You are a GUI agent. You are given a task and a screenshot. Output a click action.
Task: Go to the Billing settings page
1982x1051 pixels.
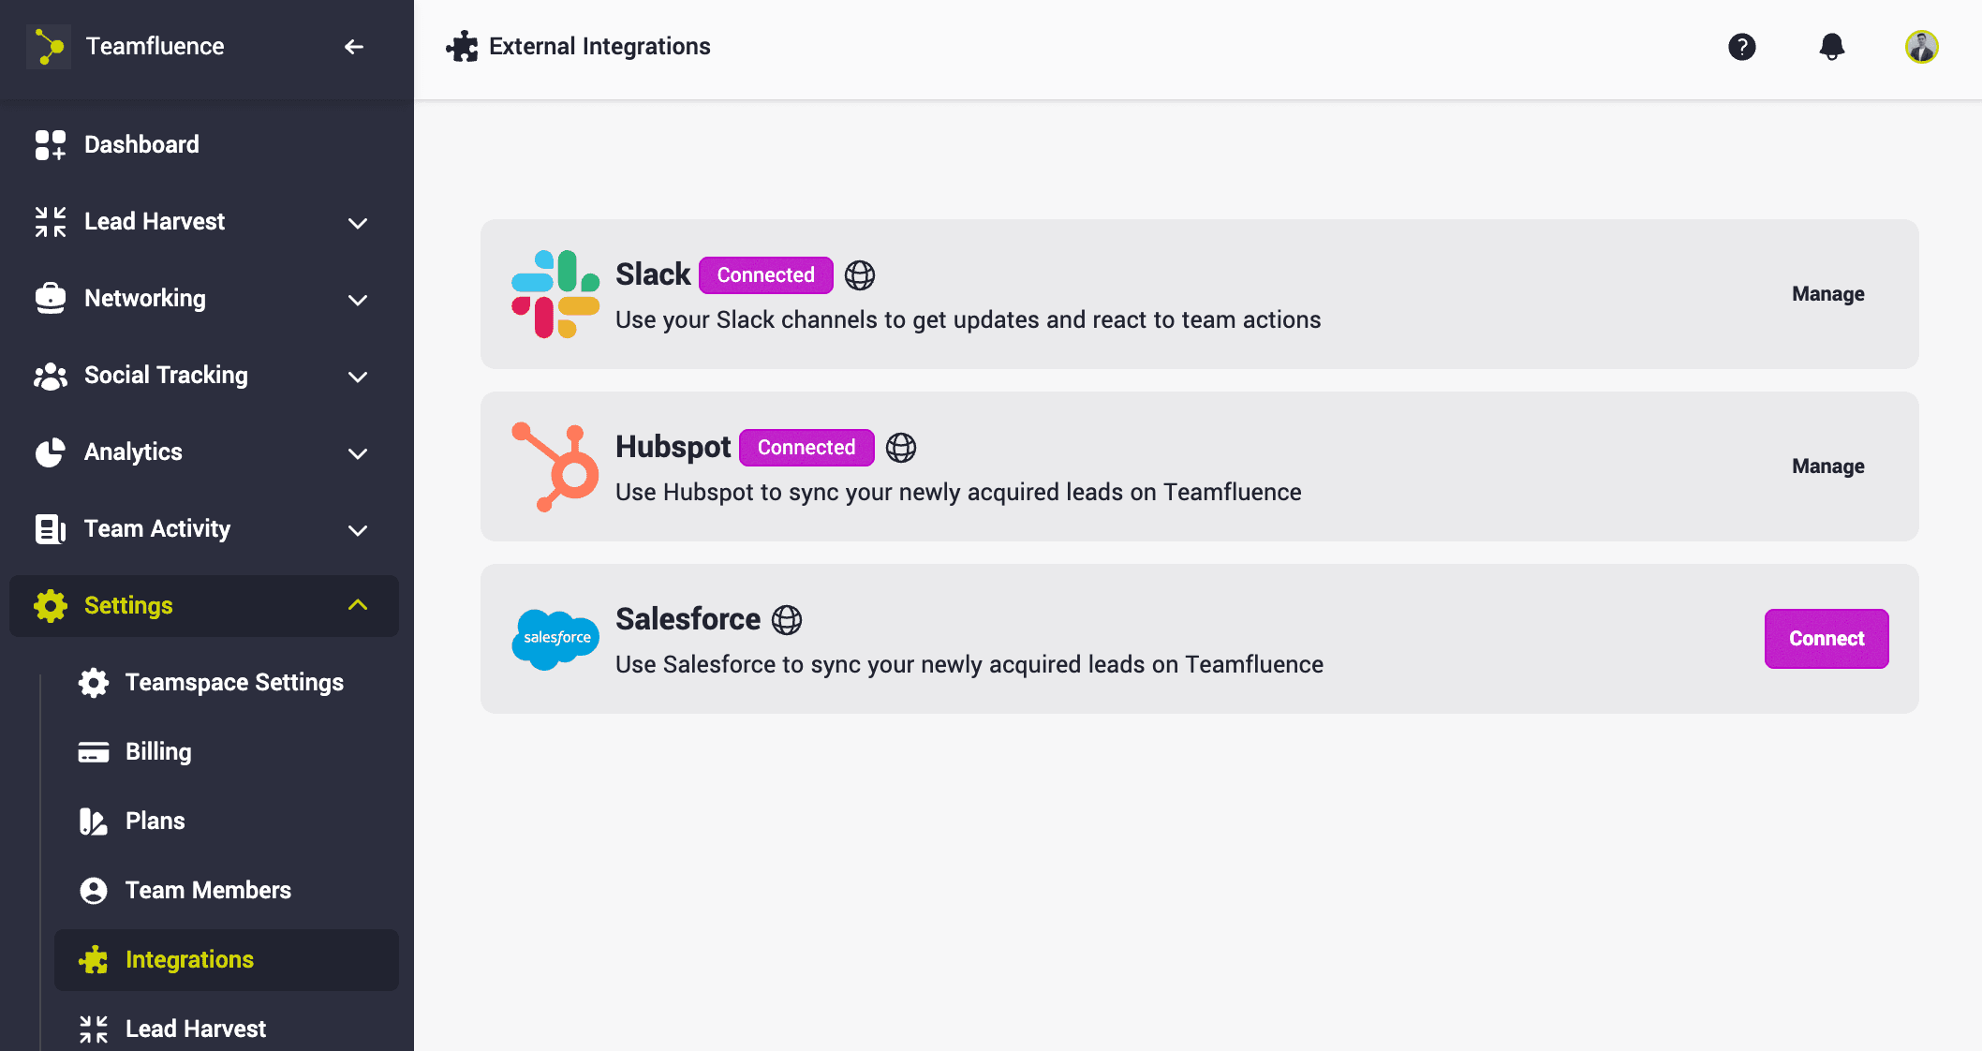pos(157,751)
